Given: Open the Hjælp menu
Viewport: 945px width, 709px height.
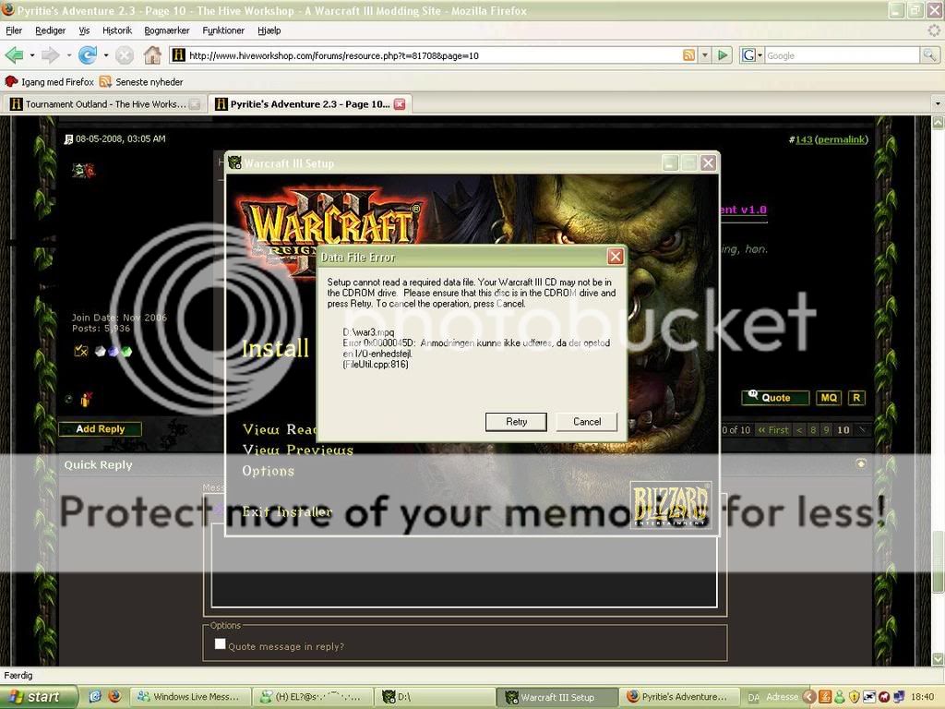Looking at the screenshot, I should (269, 30).
